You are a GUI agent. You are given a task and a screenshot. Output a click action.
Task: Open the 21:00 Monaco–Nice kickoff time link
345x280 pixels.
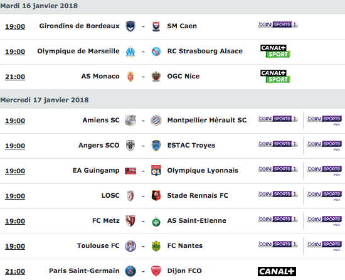[15, 77]
